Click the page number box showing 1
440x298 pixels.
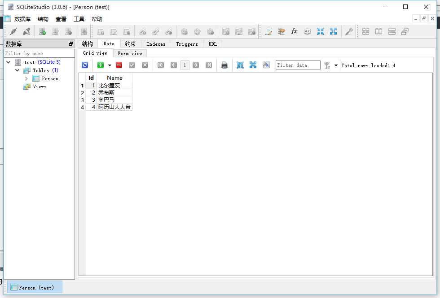(x=185, y=65)
